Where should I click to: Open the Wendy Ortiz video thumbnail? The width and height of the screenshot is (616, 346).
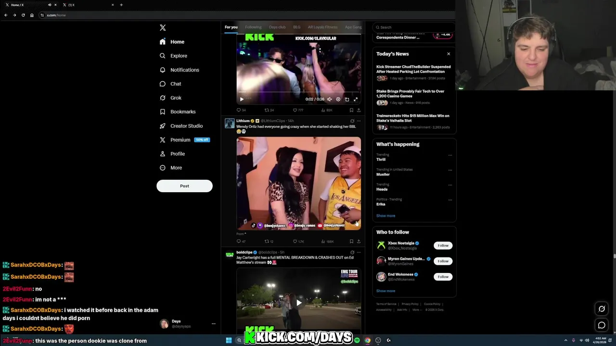coord(298,184)
